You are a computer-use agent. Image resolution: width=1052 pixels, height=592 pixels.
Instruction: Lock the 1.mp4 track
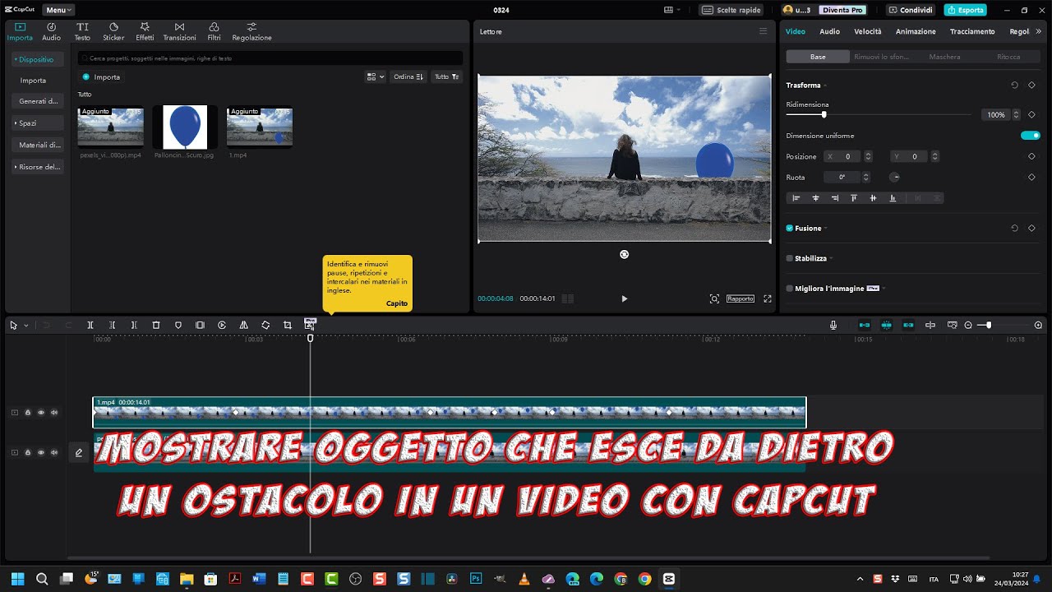(28, 413)
